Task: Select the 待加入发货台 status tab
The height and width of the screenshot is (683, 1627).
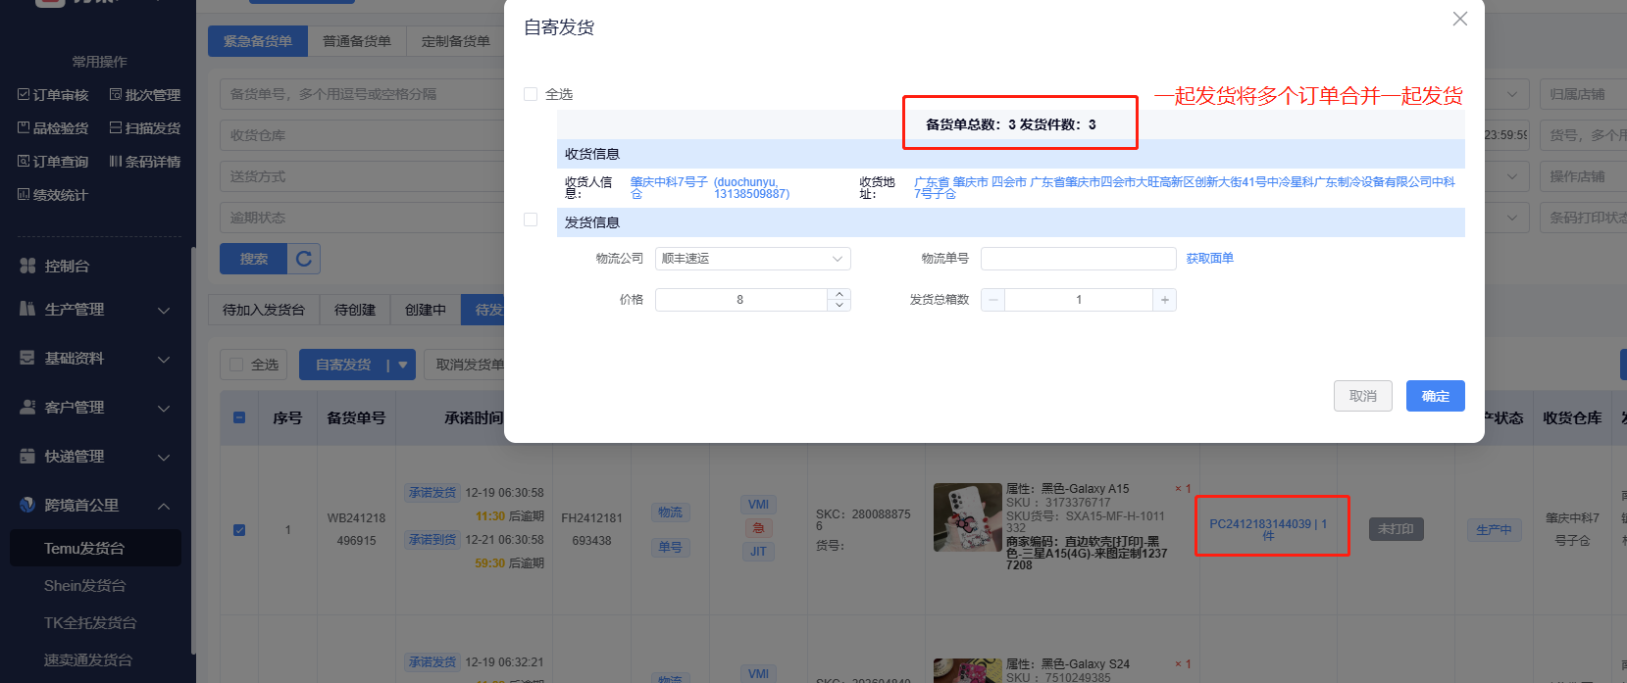Action: (263, 310)
